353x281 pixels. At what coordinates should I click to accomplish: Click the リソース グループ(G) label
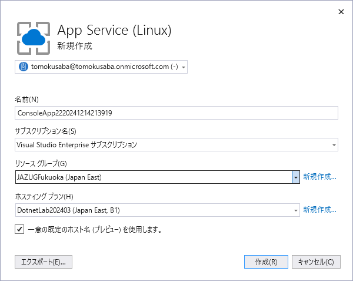click(41, 163)
